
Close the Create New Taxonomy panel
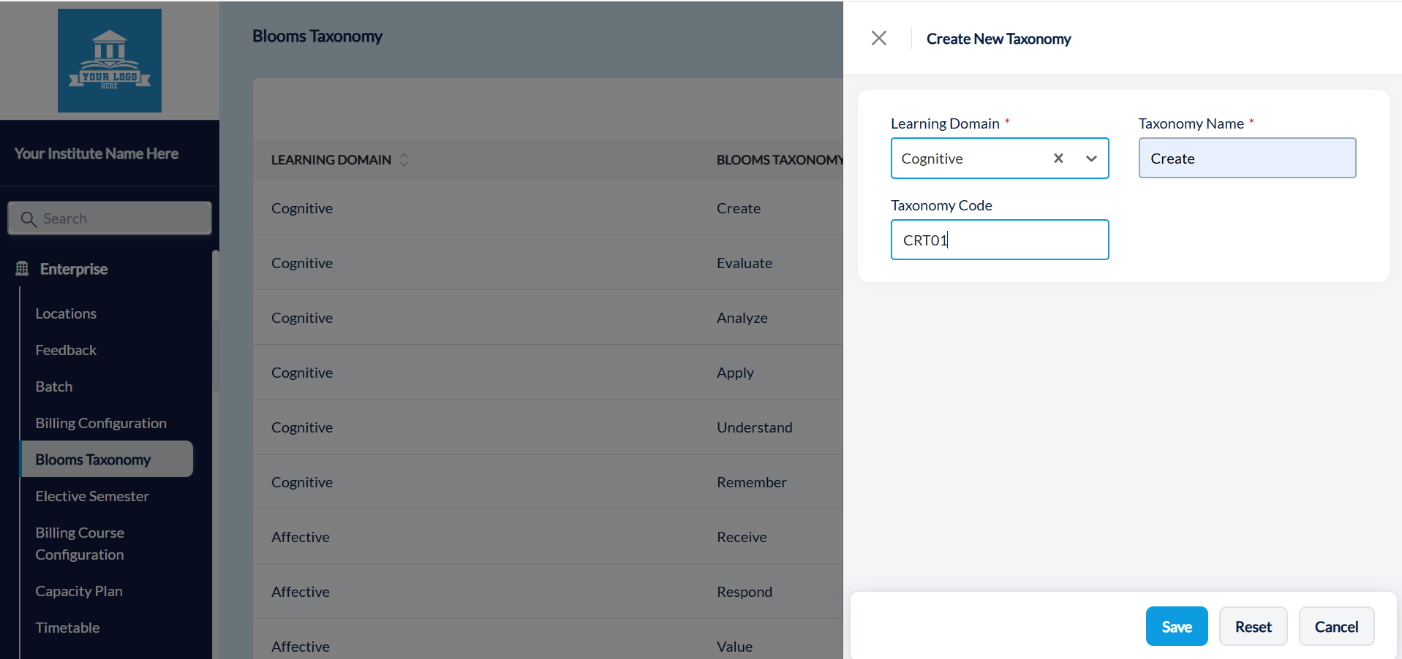click(x=878, y=37)
